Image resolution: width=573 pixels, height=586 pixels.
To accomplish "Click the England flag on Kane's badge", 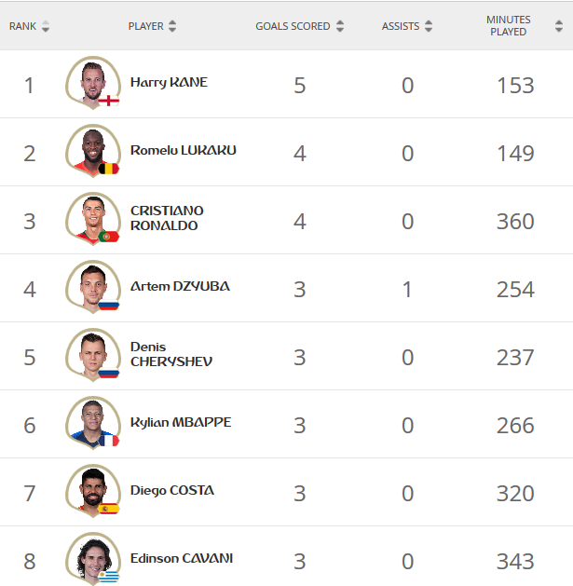I will pyautogui.click(x=109, y=101).
